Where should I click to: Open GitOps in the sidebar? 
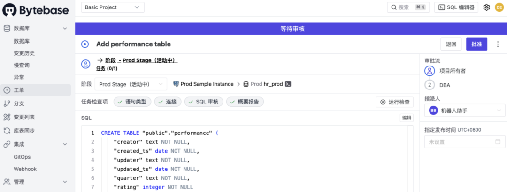click(23, 157)
